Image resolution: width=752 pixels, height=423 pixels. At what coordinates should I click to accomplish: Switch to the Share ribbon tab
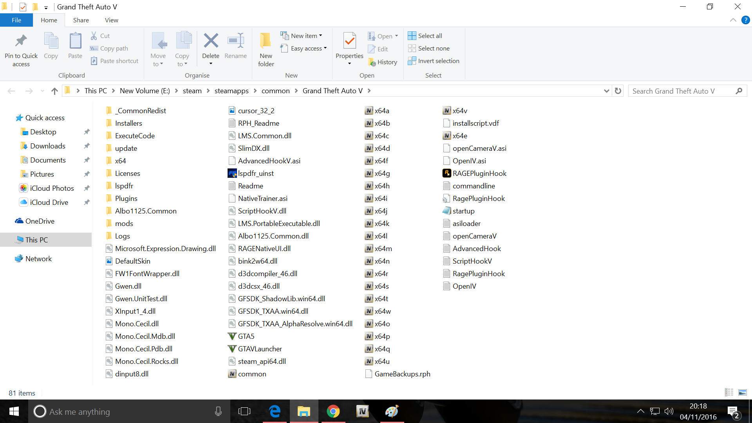coord(81,20)
